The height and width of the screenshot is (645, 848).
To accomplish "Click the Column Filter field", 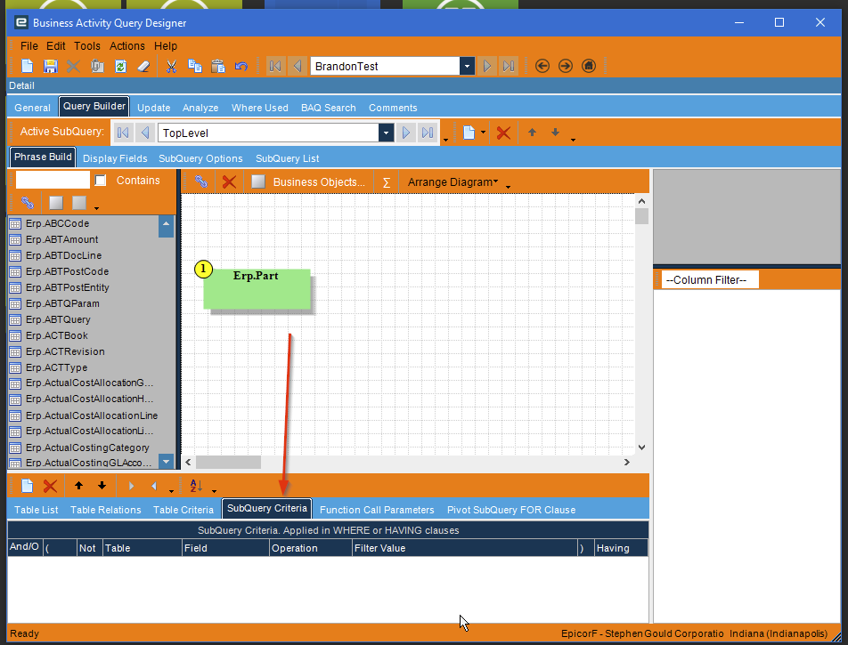I will click(710, 280).
